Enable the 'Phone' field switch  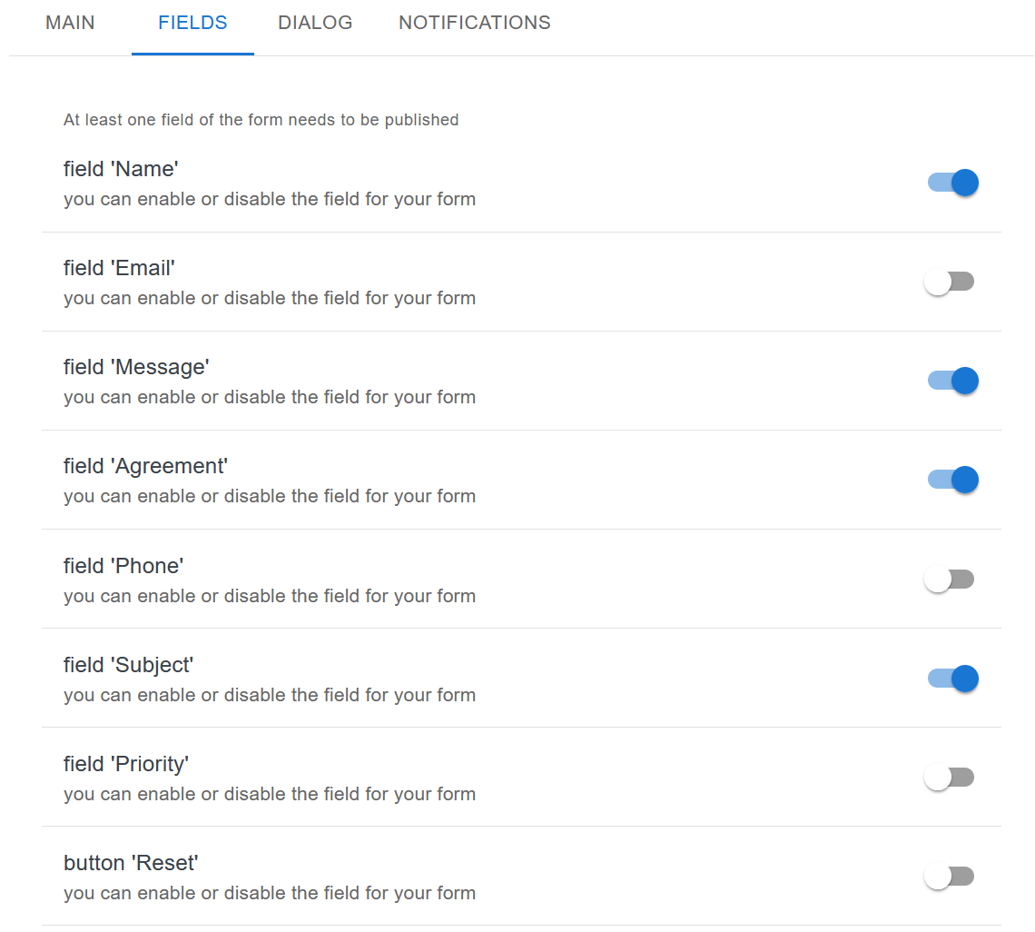tap(949, 579)
